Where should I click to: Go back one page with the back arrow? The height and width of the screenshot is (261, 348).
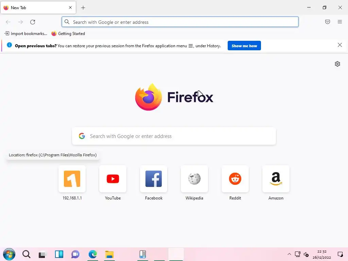8,22
